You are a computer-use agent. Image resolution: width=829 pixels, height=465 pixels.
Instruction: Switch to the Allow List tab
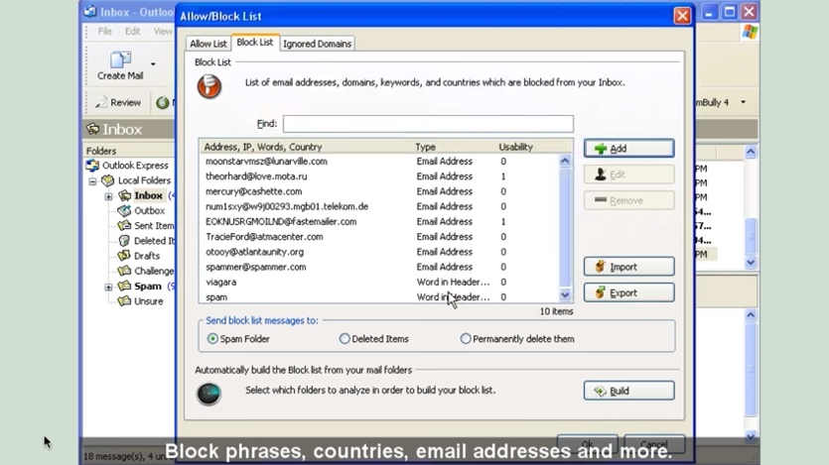point(207,44)
